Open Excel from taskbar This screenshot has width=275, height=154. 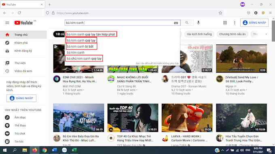click(x=74, y=150)
